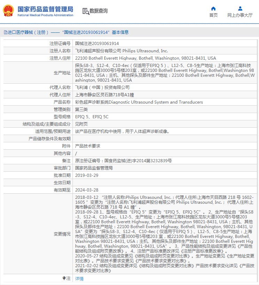Click 代理人住所 label
The image size is (259, 285).
click(60, 95)
